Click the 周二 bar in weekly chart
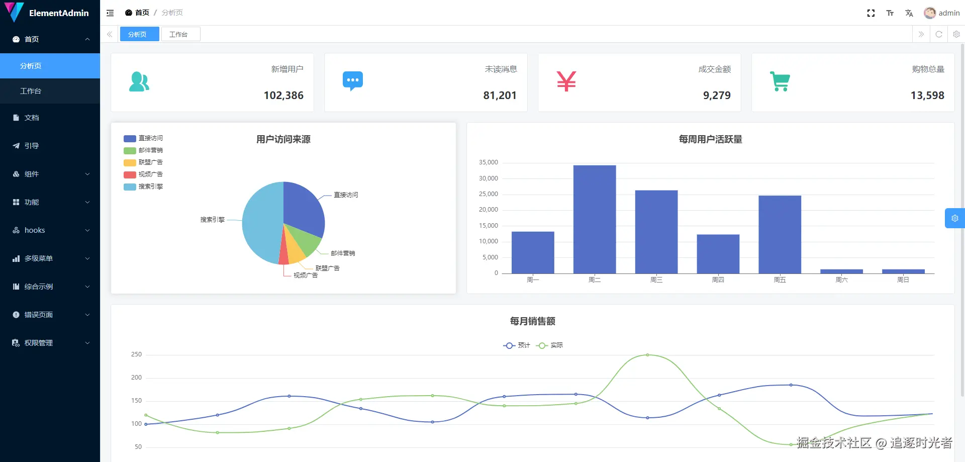The height and width of the screenshot is (462, 965). 595,219
